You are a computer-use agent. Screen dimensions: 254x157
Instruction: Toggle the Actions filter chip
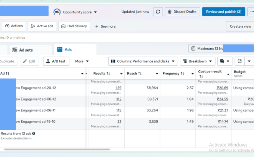click(14, 26)
